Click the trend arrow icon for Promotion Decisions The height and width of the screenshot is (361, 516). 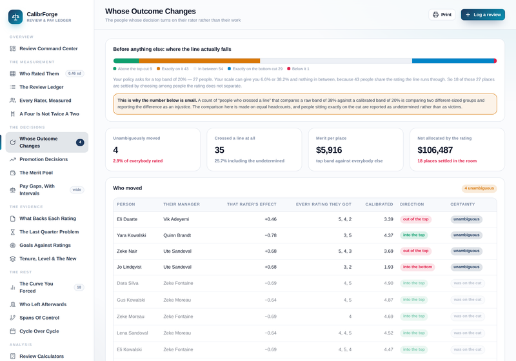pyautogui.click(x=12, y=159)
